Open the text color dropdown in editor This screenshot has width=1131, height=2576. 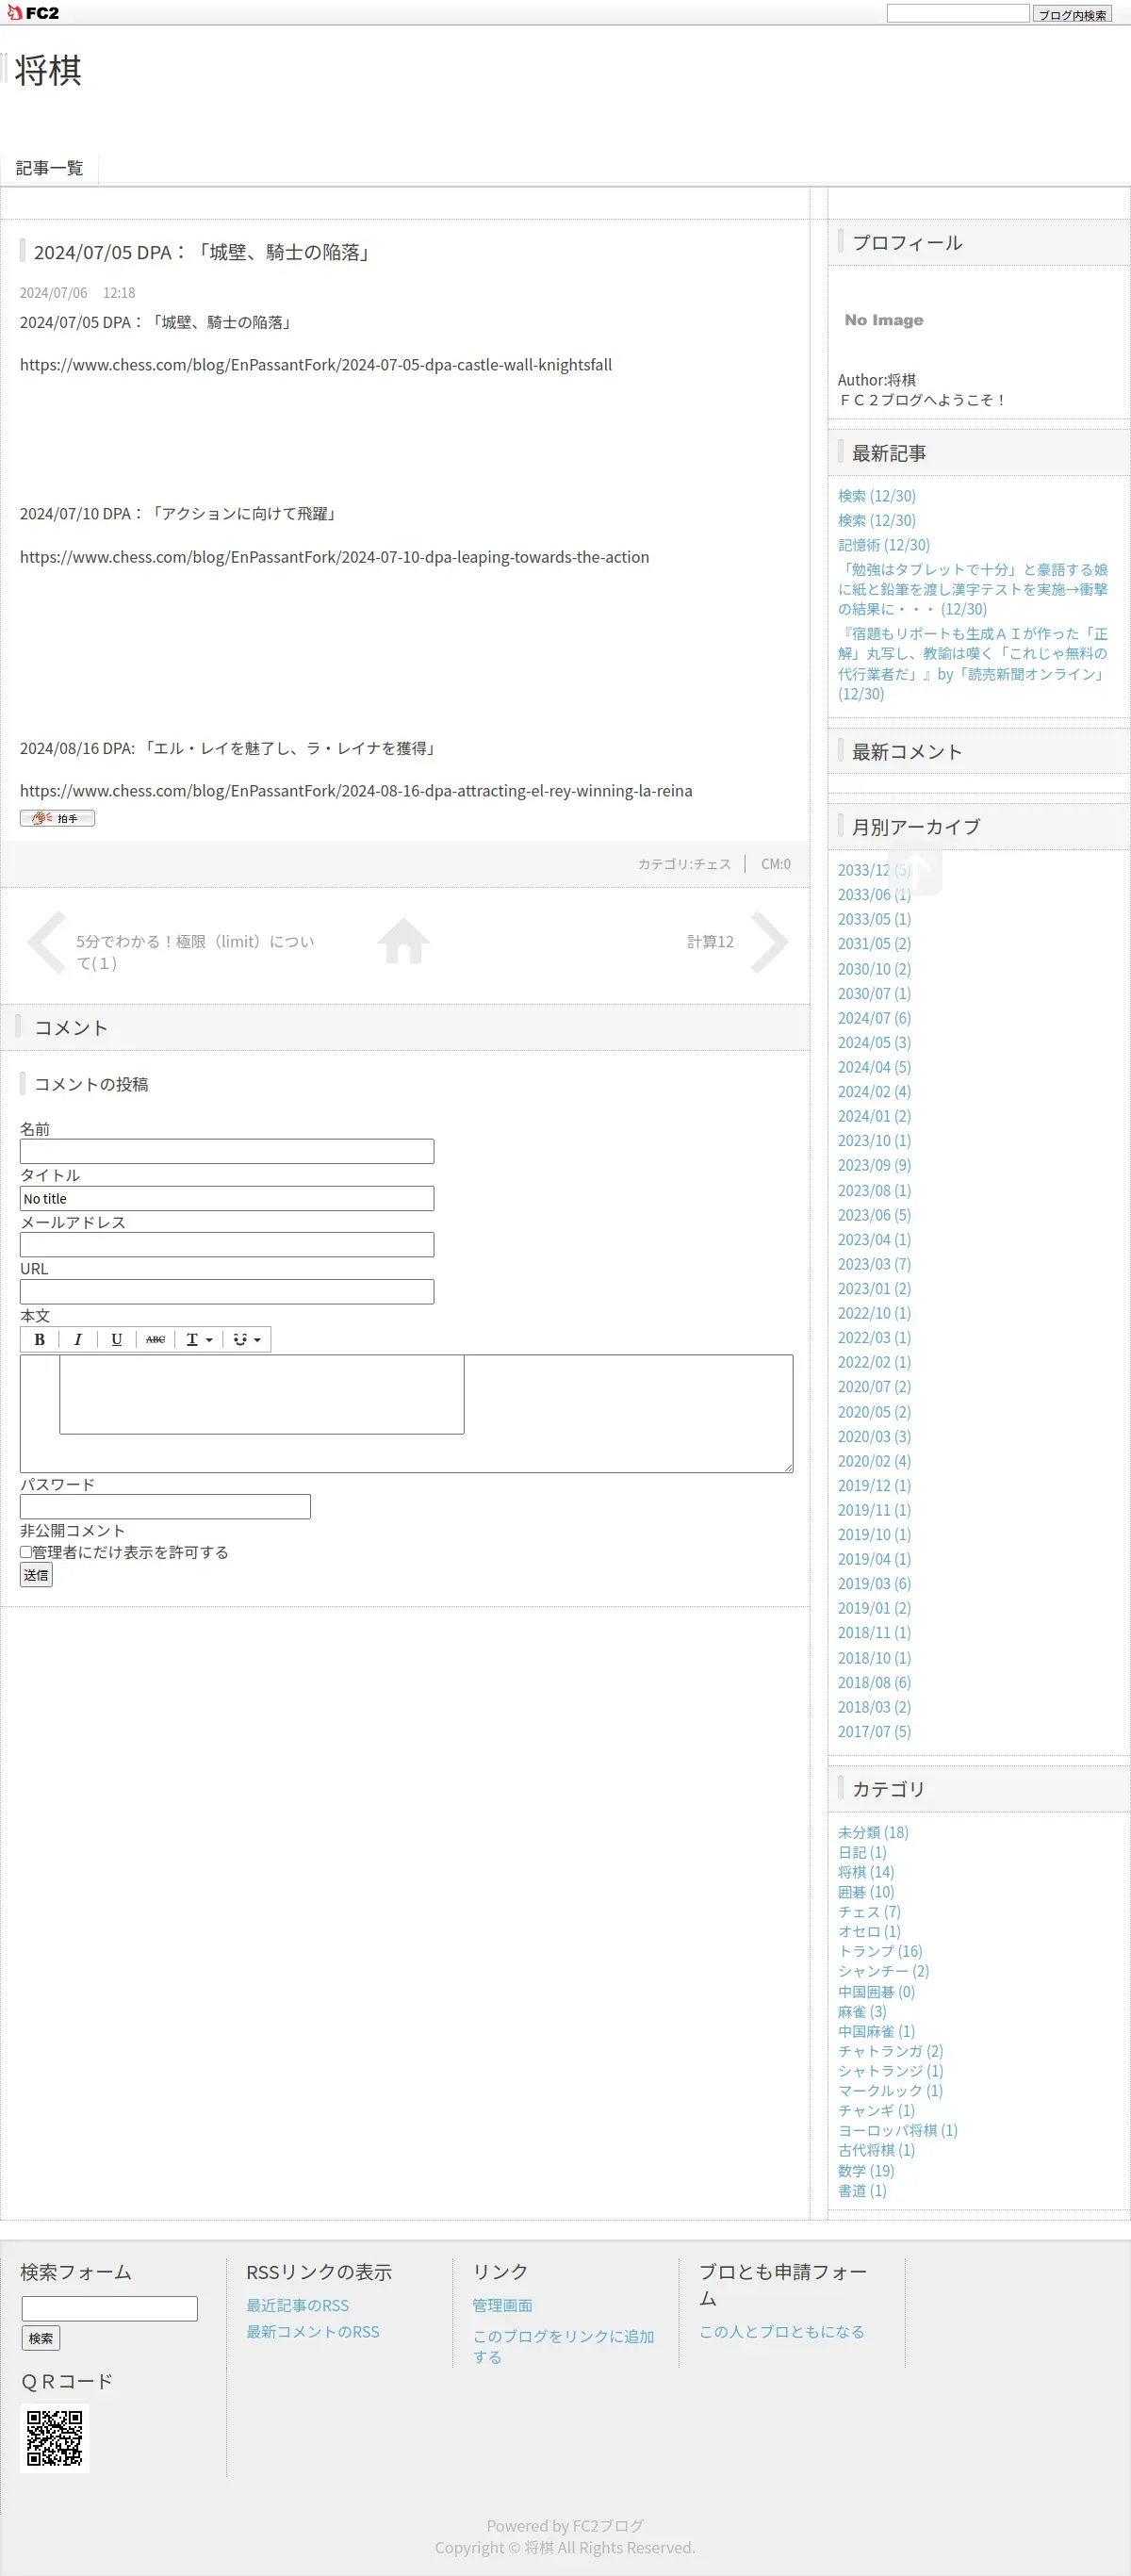click(199, 1339)
